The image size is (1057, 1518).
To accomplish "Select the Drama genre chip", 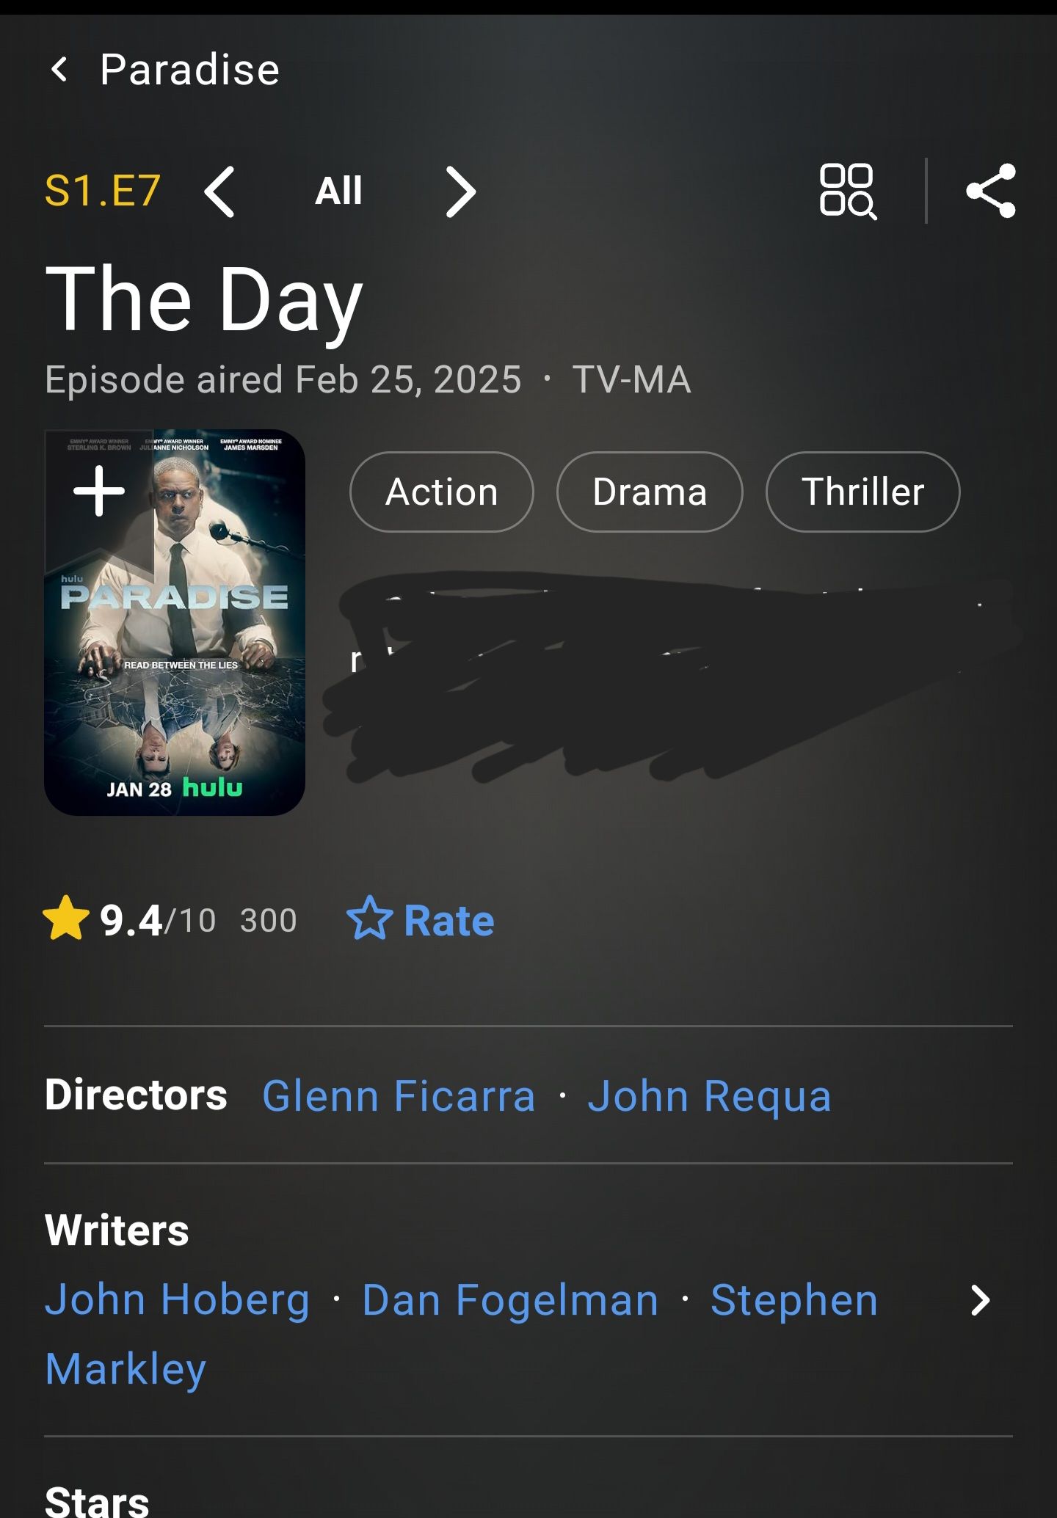I will (x=650, y=492).
